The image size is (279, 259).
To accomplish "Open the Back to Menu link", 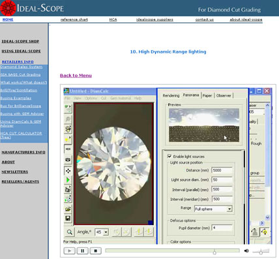I will coord(76,76).
